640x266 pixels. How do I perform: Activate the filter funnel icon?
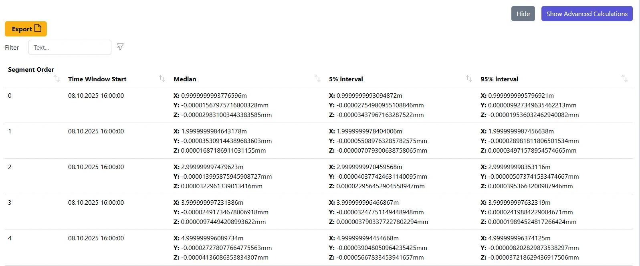(x=120, y=47)
